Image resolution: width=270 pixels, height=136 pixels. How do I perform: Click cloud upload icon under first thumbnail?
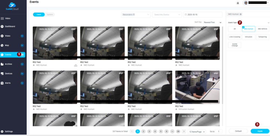(76, 65)
